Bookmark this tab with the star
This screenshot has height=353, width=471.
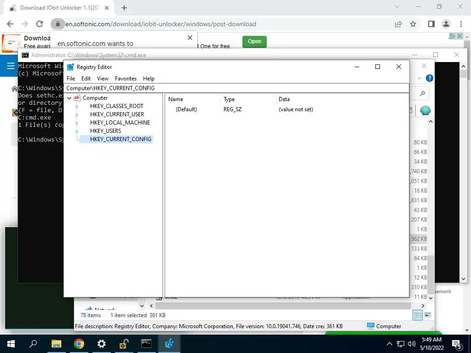(x=413, y=24)
